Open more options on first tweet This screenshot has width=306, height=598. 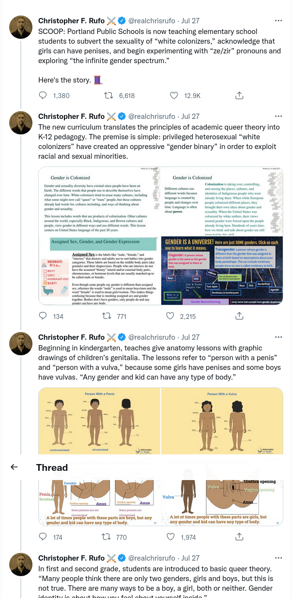278,21
